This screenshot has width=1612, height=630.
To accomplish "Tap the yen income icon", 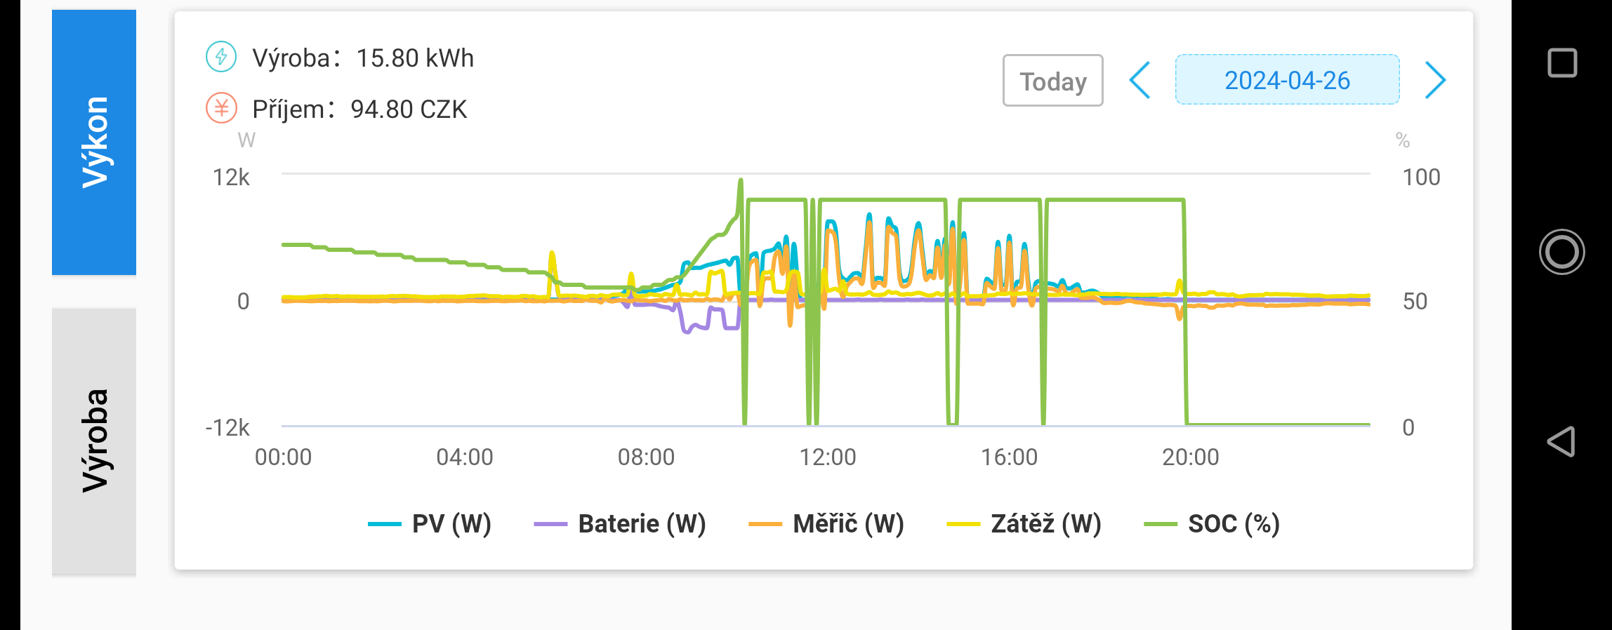I will click(221, 108).
